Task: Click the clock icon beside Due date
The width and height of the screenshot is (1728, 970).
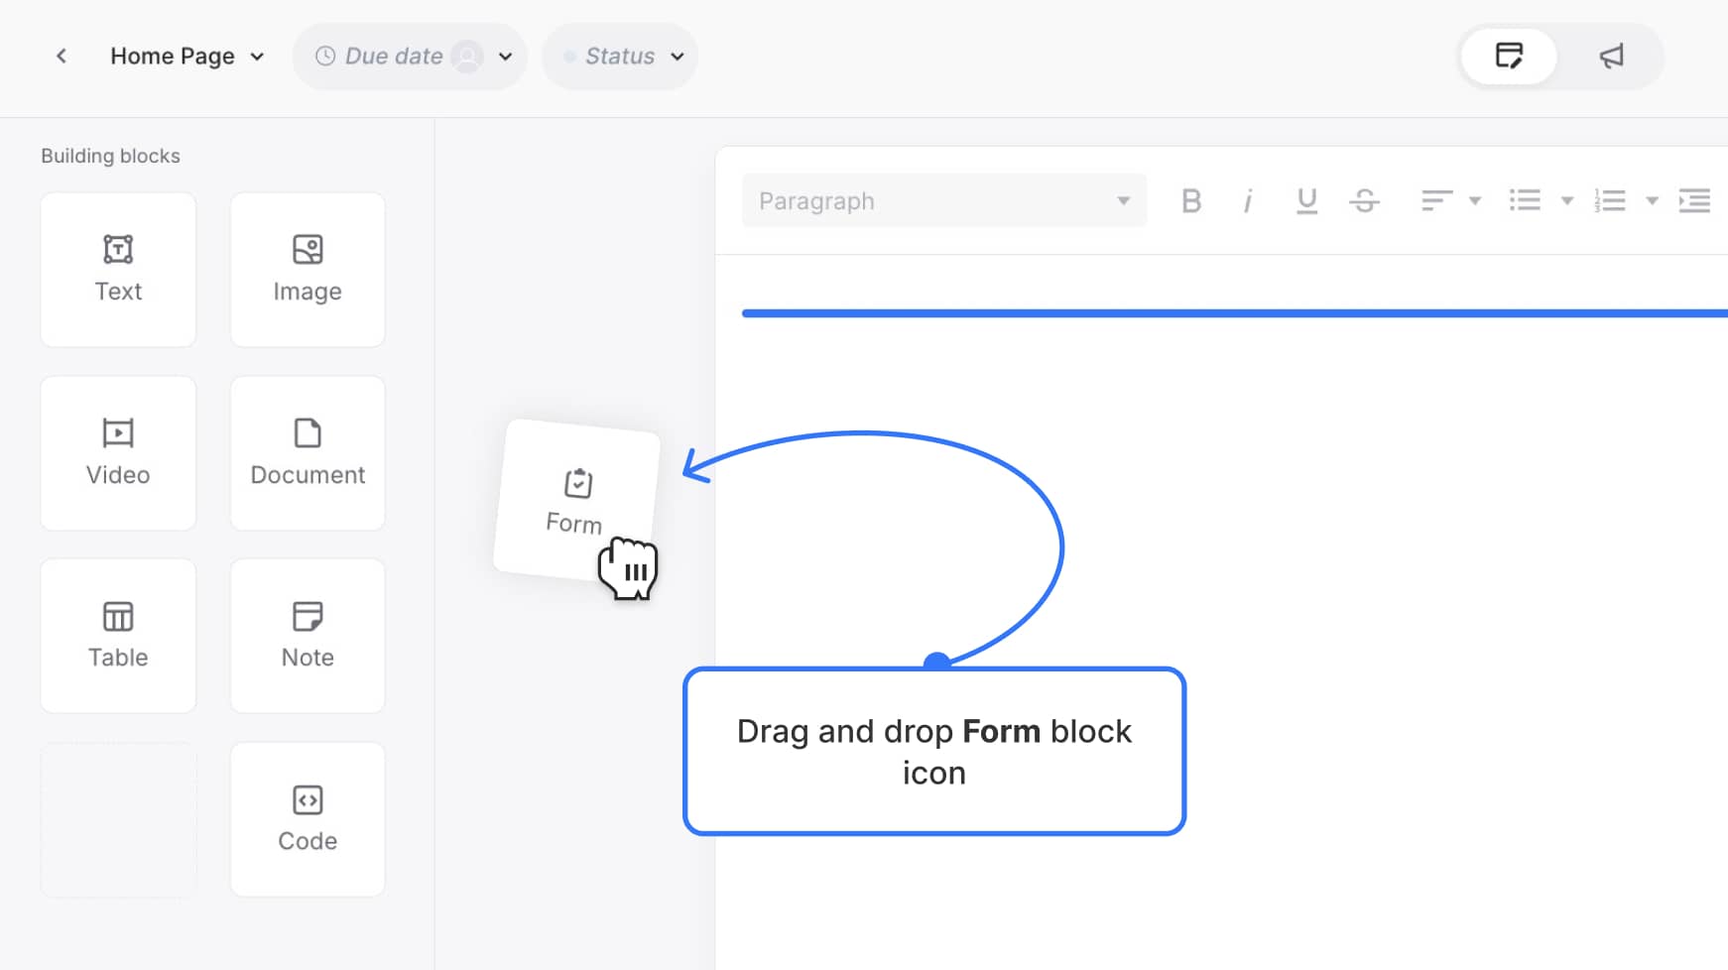Action: (x=325, y=57)
